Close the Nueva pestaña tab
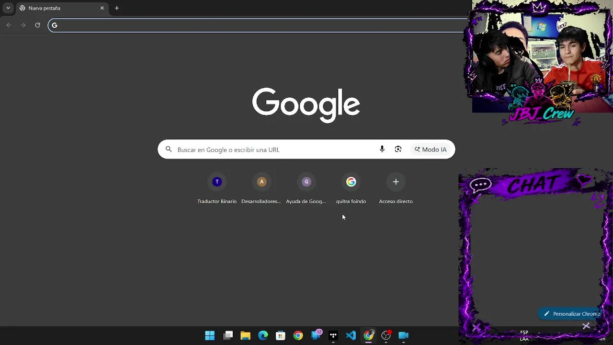 coord(102,8)
